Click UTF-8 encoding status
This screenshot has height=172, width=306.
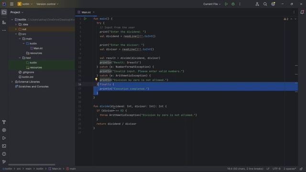[x=276, y=169]
